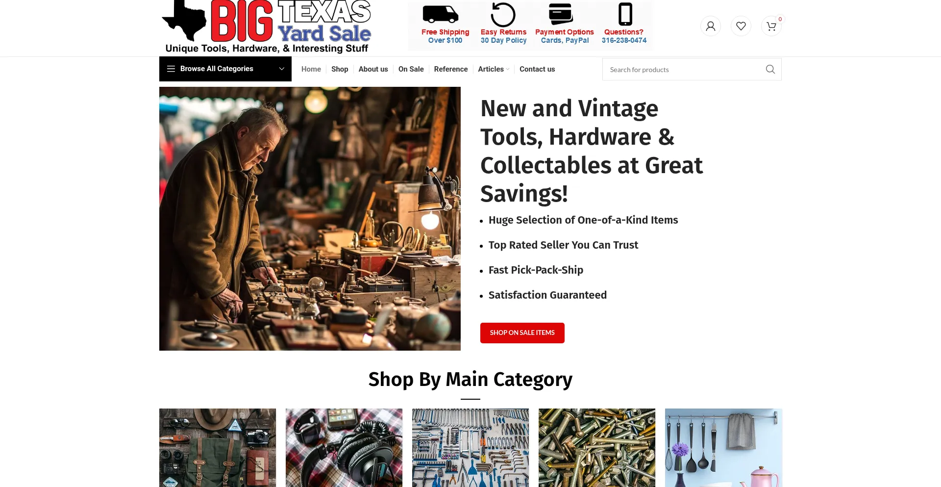Open the wishlist heart icon
This screenshot has width=941, height=487.
click(741, 26)
